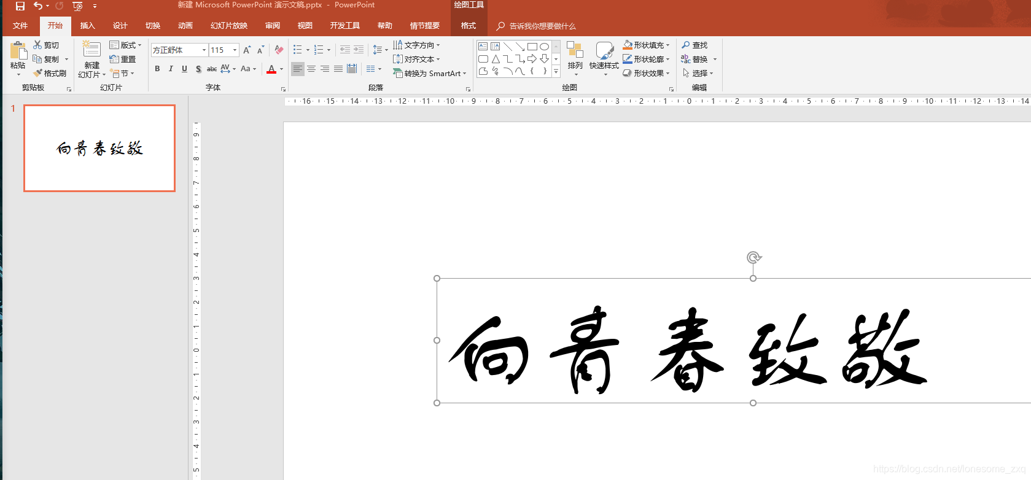Click the red font color swatch A
The width and height of the screenshot is (1031, 480).
(271, 69)
